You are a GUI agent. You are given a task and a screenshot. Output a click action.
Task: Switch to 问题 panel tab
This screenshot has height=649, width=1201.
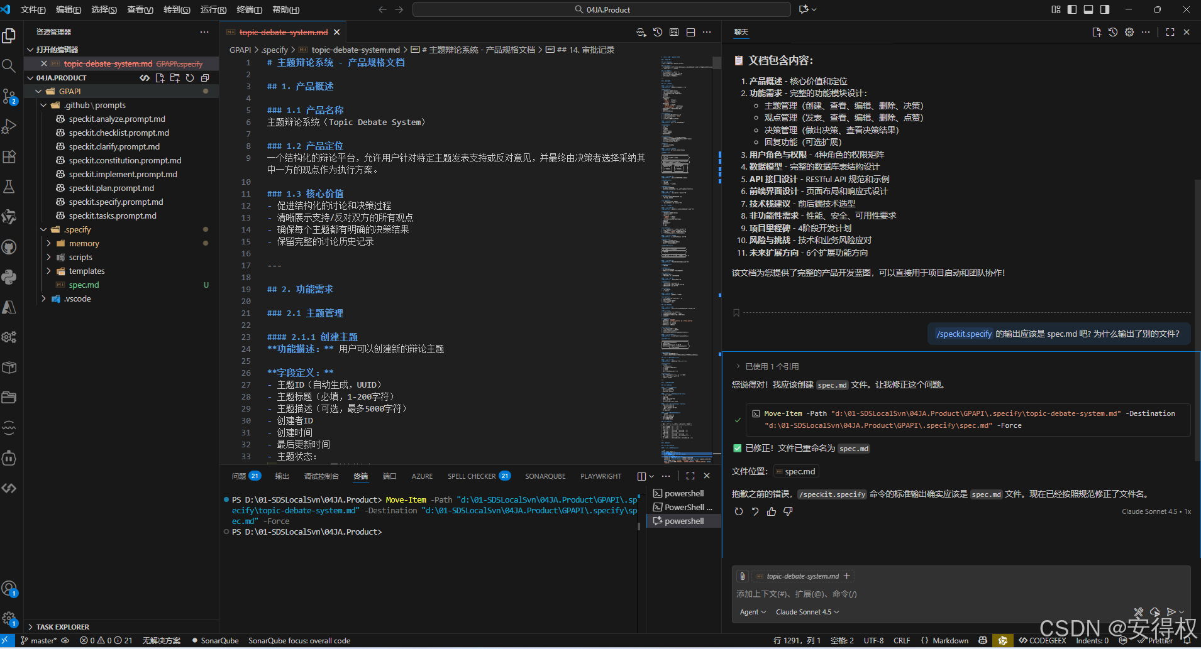point(246,476)
